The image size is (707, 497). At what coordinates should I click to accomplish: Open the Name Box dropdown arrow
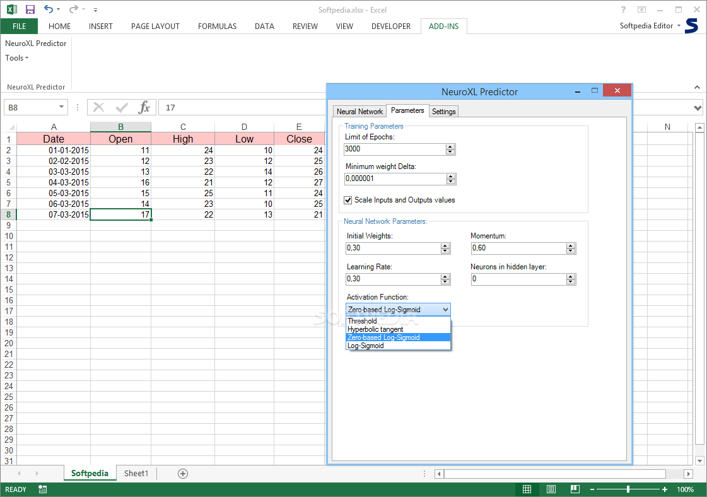click(61, 107)
